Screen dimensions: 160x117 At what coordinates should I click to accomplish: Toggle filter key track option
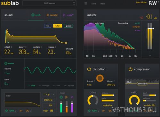48,111
